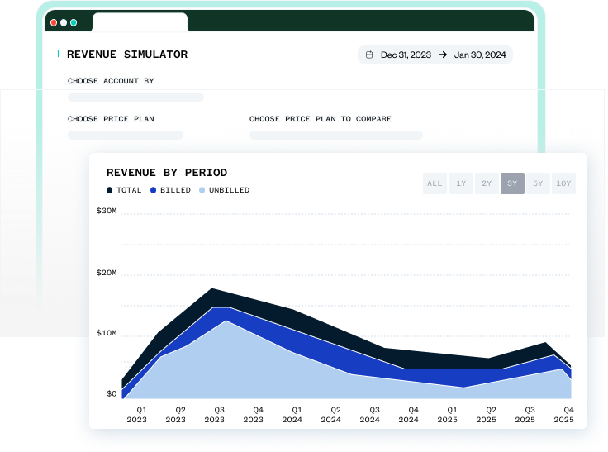Select the 10Y time range
Image resolution: width=608 pixels, height=452 pixels.
tap(563, 183)
